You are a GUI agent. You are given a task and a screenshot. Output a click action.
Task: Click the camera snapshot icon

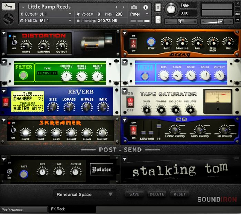134,7
